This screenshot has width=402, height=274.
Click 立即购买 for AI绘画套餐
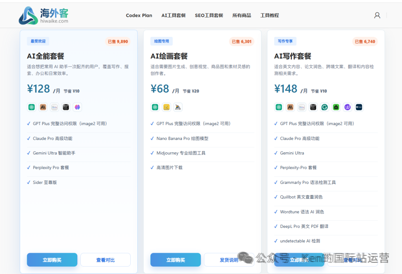(x=176, y=260)
